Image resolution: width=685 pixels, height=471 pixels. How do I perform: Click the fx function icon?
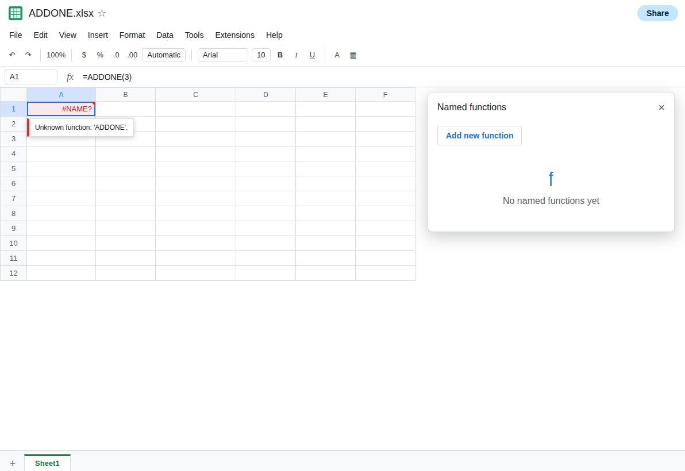coord(70,78)
